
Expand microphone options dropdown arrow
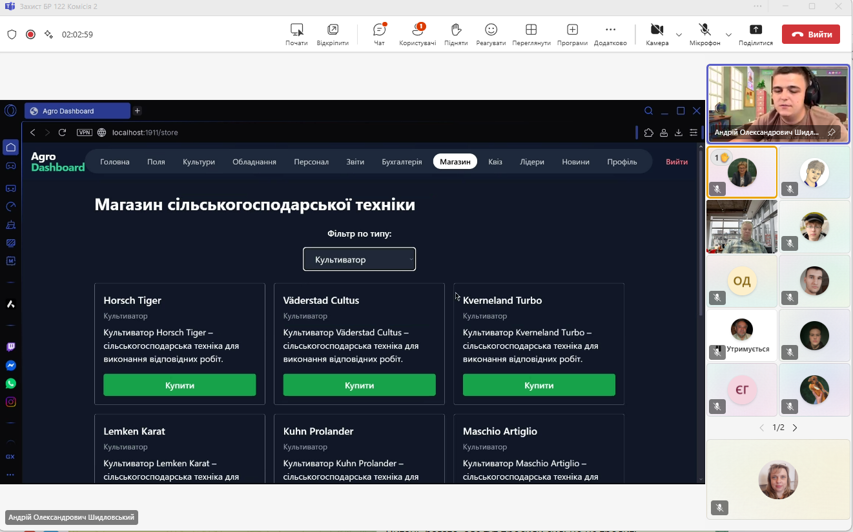click(x=728, y=35)
